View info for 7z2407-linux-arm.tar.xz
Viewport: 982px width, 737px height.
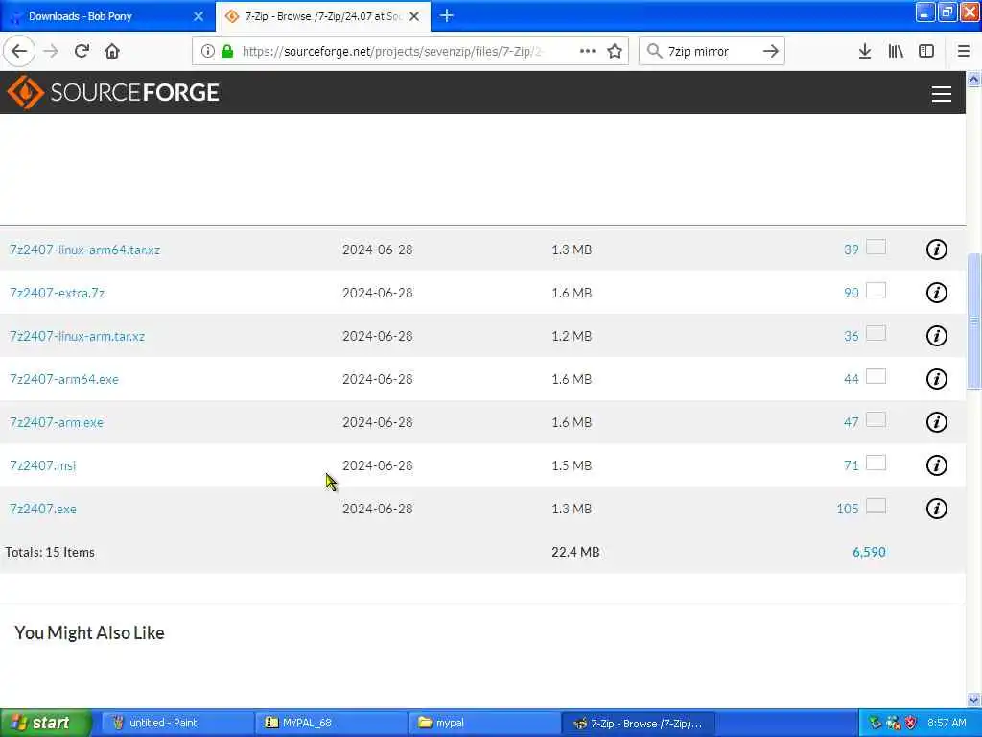point(936,336)
